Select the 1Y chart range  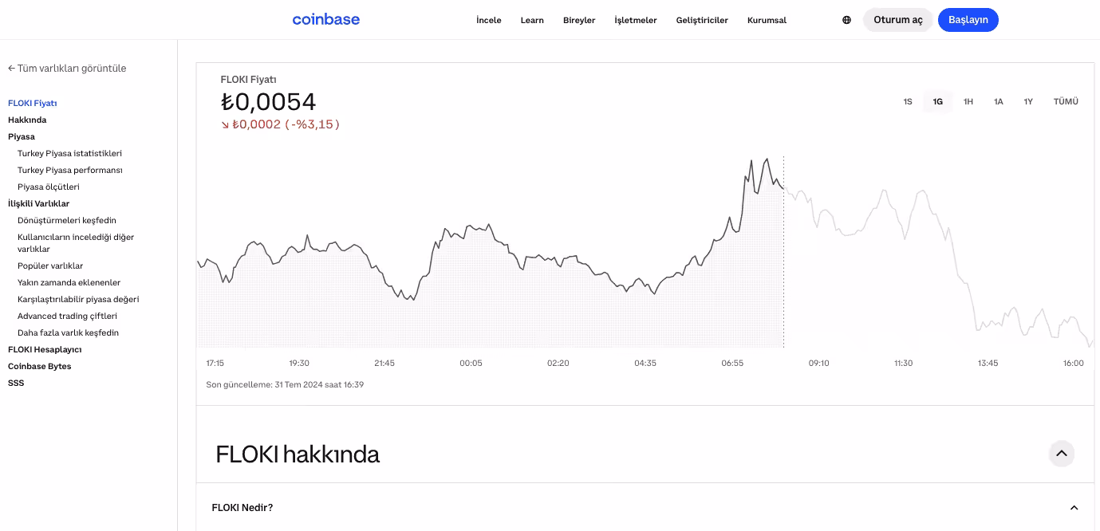1028,102
